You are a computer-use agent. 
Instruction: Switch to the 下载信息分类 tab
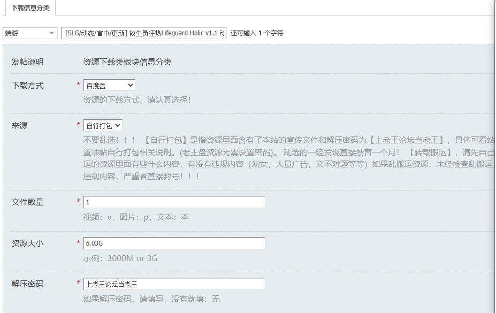30,7
